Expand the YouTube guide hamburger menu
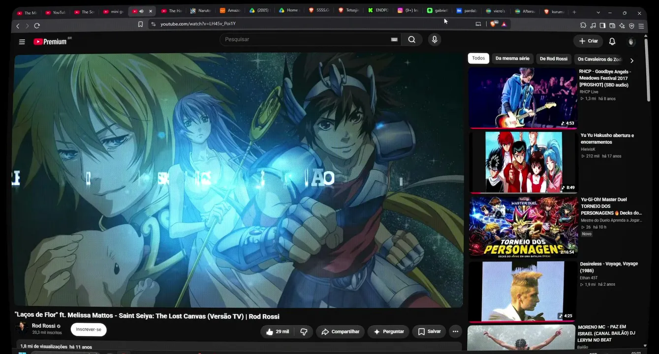 coord(22,42)
